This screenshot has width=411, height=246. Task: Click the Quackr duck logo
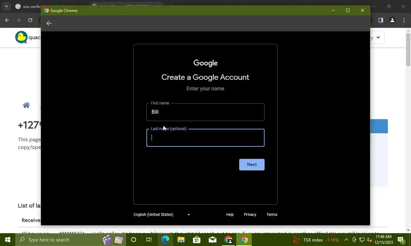click(x=22, y=37)
